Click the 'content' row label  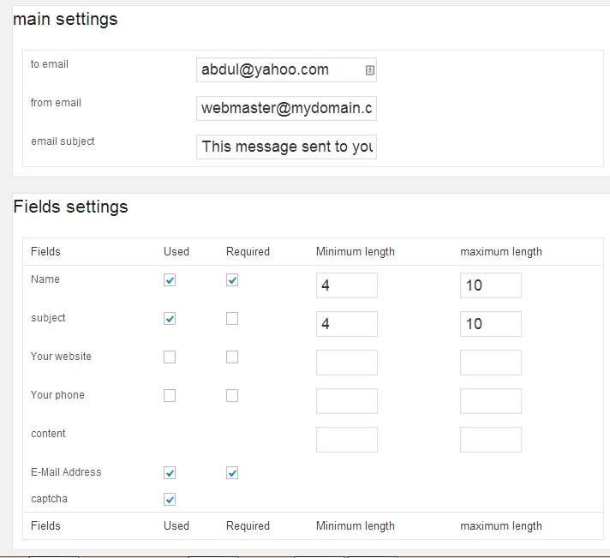pyautogui.click(x=48, y=434)
